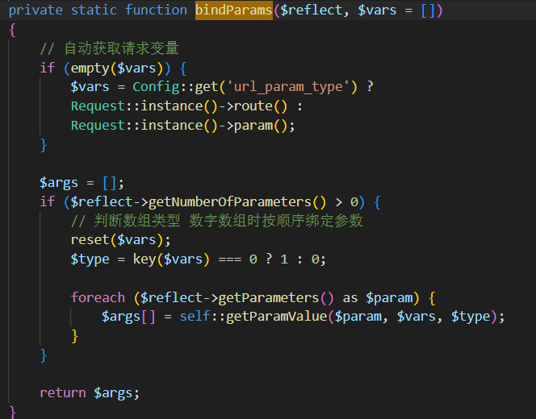Screen dimensions: 536x419
Task: Click the 'self' keyword
Action: point(195,317)
